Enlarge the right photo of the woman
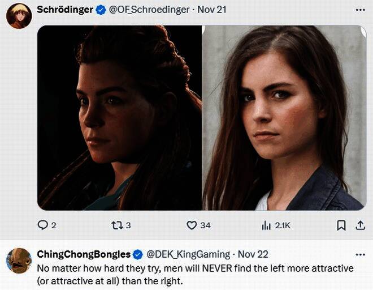The height and width of the screenshot is (290, 373). 284,118
